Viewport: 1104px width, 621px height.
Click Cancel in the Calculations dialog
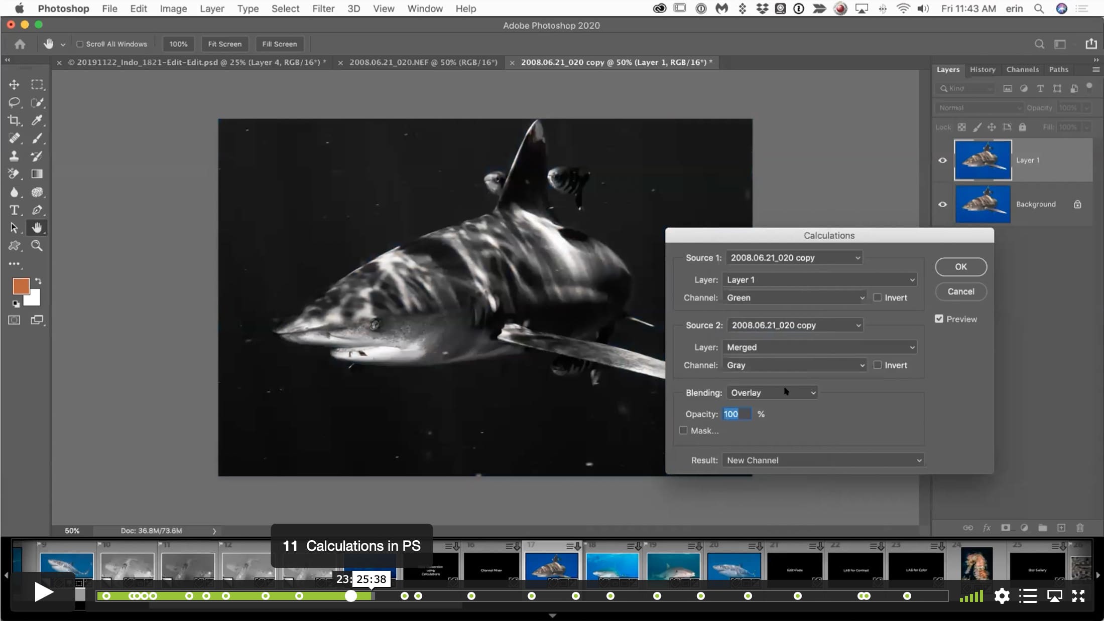(960, 291)
